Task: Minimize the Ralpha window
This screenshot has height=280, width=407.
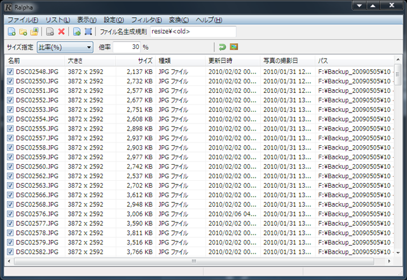Action: 359,6
